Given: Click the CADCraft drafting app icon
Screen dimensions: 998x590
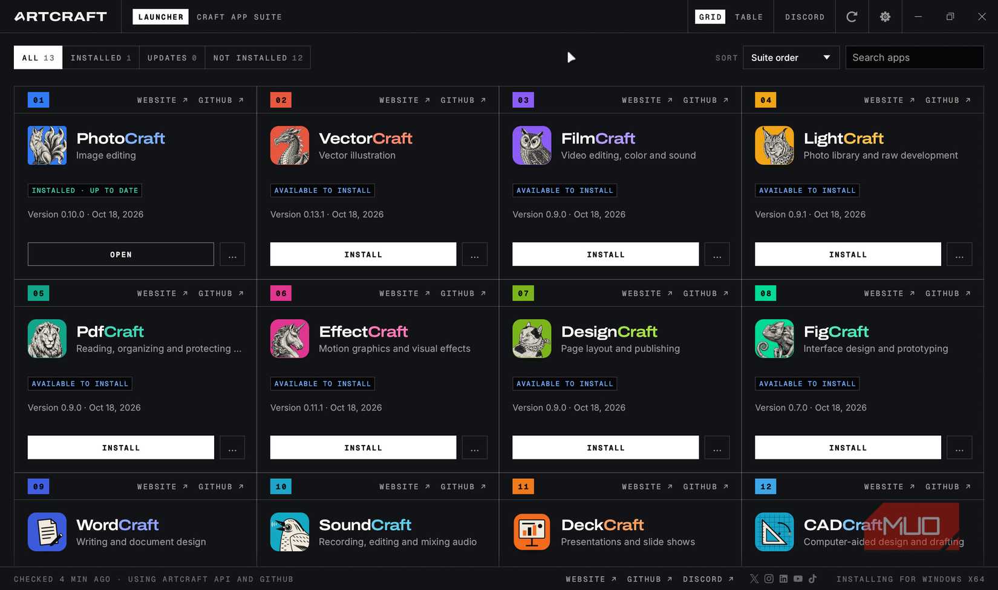Looking at the screenshot, I should click(774, 532).
